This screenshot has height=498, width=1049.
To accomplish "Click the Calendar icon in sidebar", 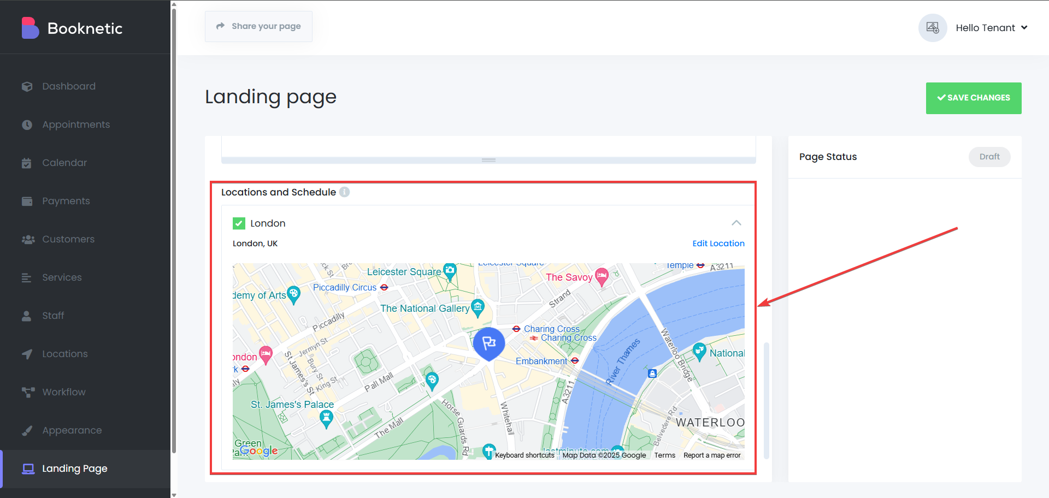I will 27,163.
